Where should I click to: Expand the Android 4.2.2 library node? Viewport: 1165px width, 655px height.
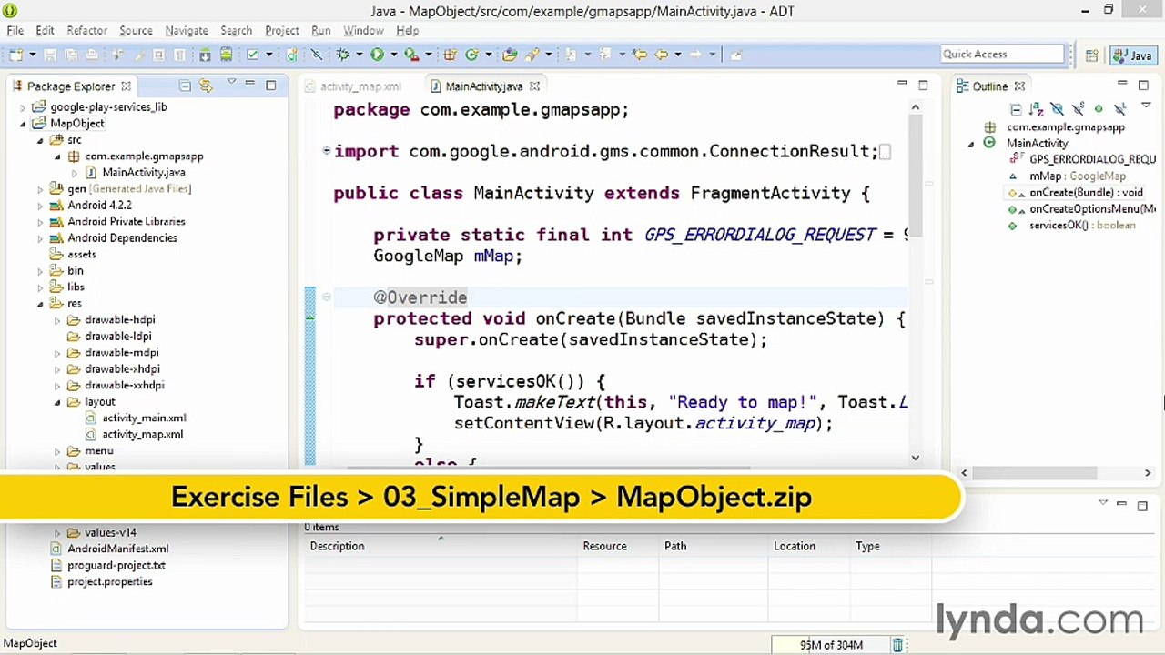40,206
